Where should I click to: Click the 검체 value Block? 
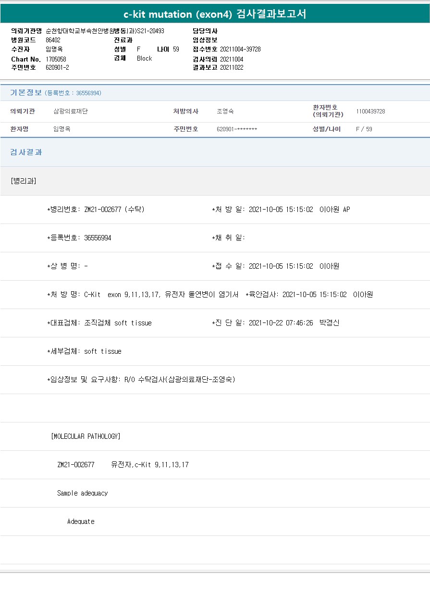(144, 58)
